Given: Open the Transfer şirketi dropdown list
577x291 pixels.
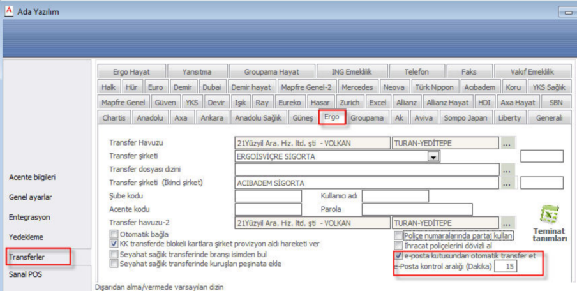Looking at the screenshot, I should [x=434, y=156].
